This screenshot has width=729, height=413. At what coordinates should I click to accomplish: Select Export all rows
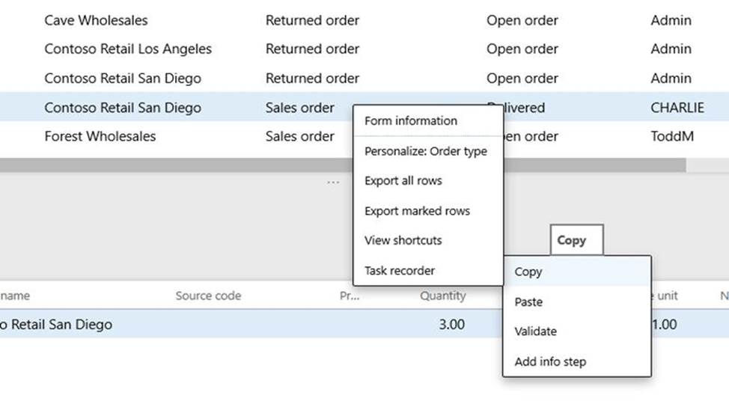click(x=403, y=181)
